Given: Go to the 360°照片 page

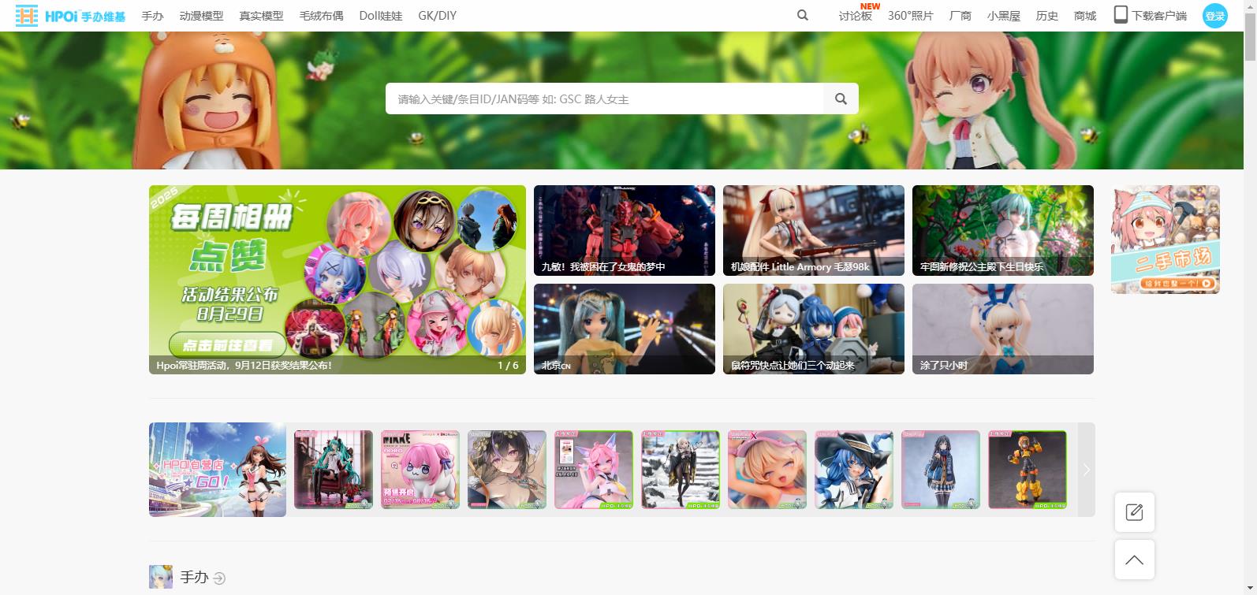Looking at the screenshot, I should [910, 16].
